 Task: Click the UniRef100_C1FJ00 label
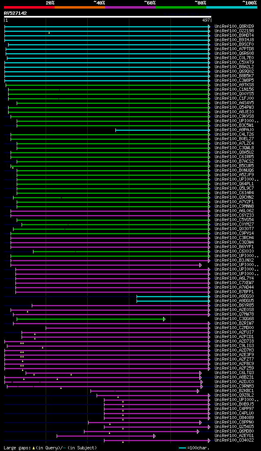234,99
